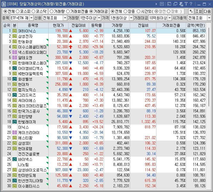Image resolution: width=213 pixels, height=192 pixels.
Task: Select stock name 한미반도체
Action: pos(27,175)
